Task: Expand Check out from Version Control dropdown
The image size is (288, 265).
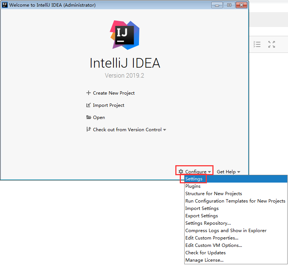Action: 129,130
